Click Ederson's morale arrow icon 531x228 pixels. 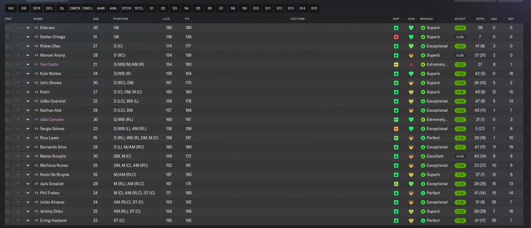(x=423, y=28)
